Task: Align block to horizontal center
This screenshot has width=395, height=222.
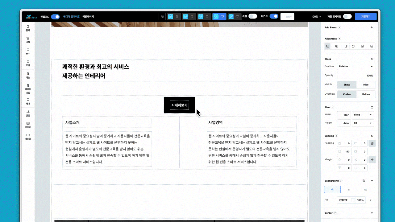Action: 337,46
